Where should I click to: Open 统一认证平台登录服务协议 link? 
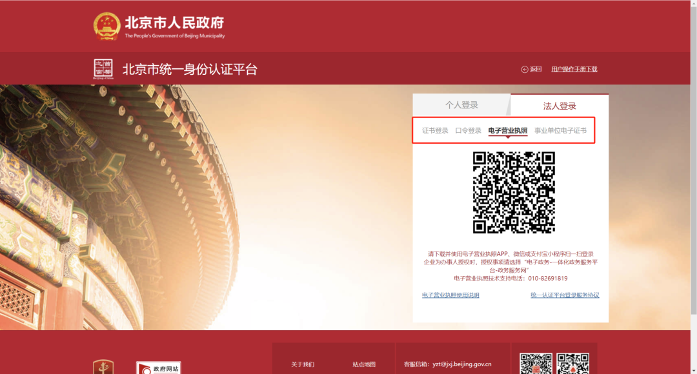[x=565, y=295]
